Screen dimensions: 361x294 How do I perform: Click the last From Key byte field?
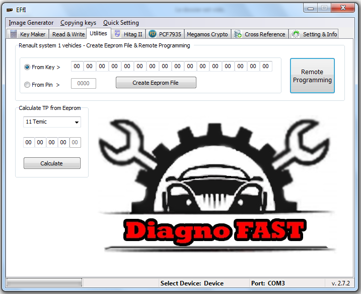tap(266, 66)
